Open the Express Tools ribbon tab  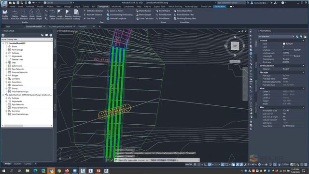pos(159,7)
